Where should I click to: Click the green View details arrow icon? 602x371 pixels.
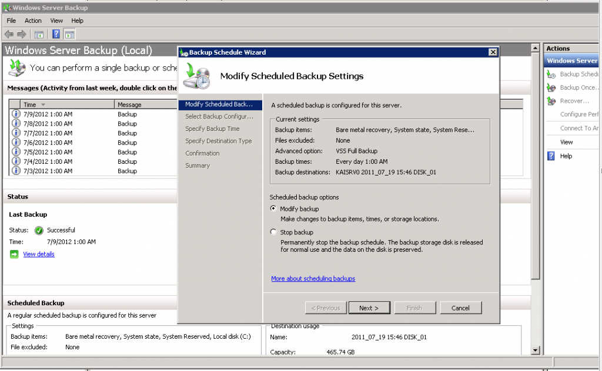pos(14,254)
